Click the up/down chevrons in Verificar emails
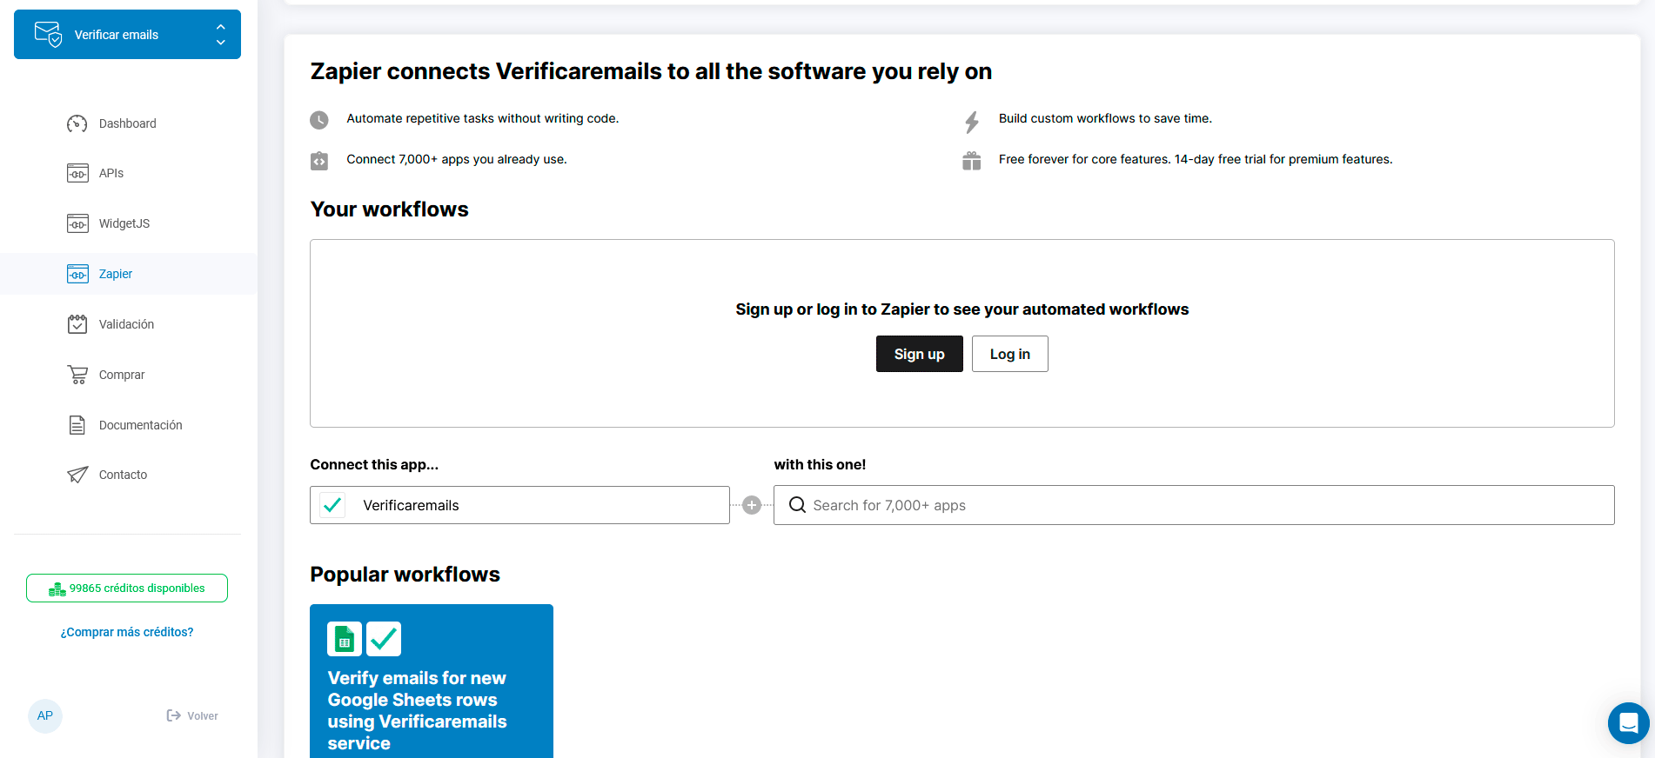 pyautogui.click(x=221, y=35)
